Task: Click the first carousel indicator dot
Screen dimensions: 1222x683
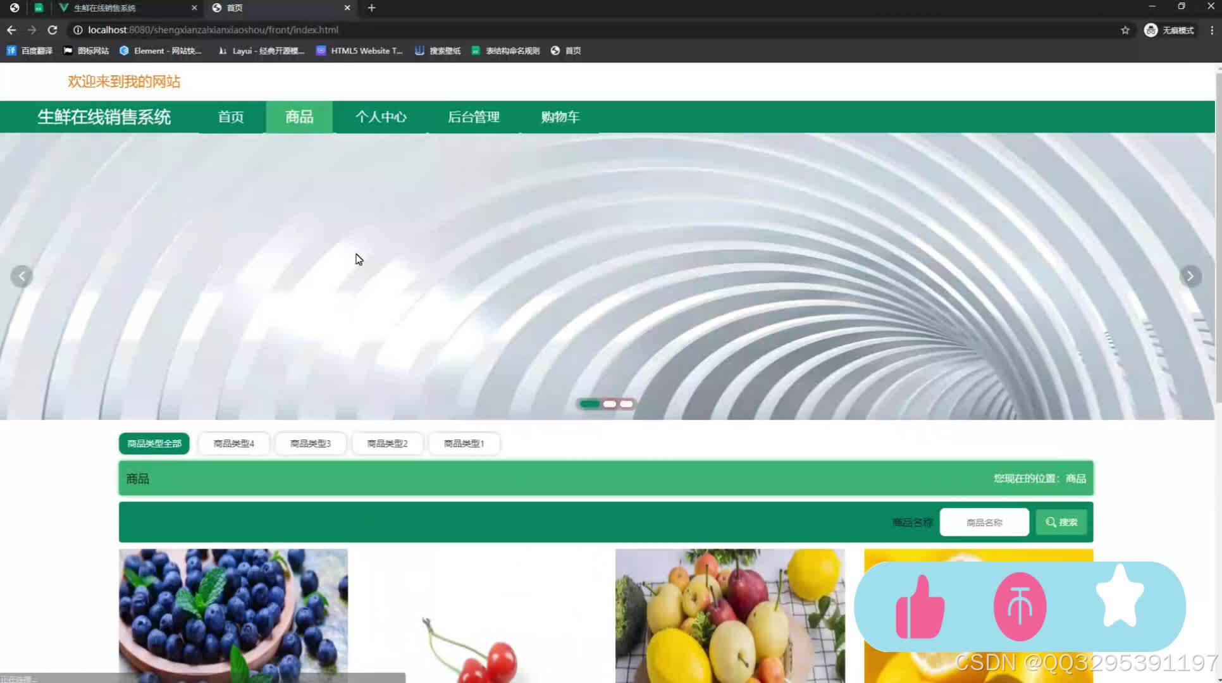Action: (589, 403)
